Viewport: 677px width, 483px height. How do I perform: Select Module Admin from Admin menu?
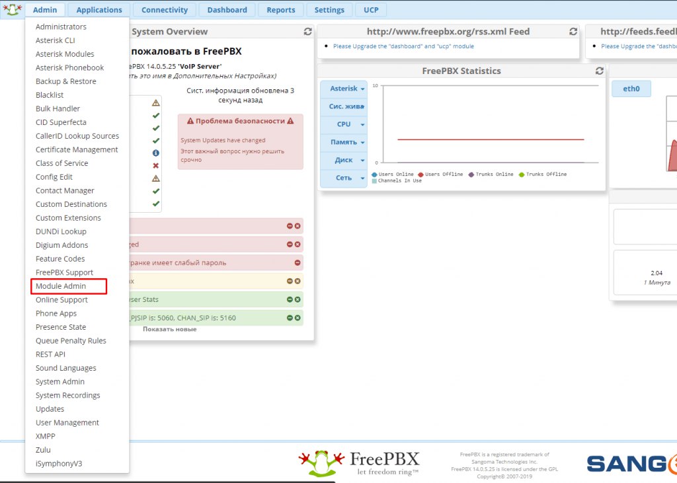(60, 286)
